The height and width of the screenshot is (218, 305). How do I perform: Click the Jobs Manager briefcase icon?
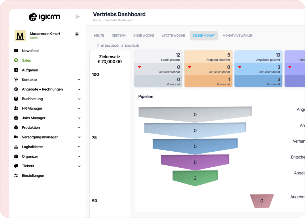pyautogui.click(x=16, y=118)
